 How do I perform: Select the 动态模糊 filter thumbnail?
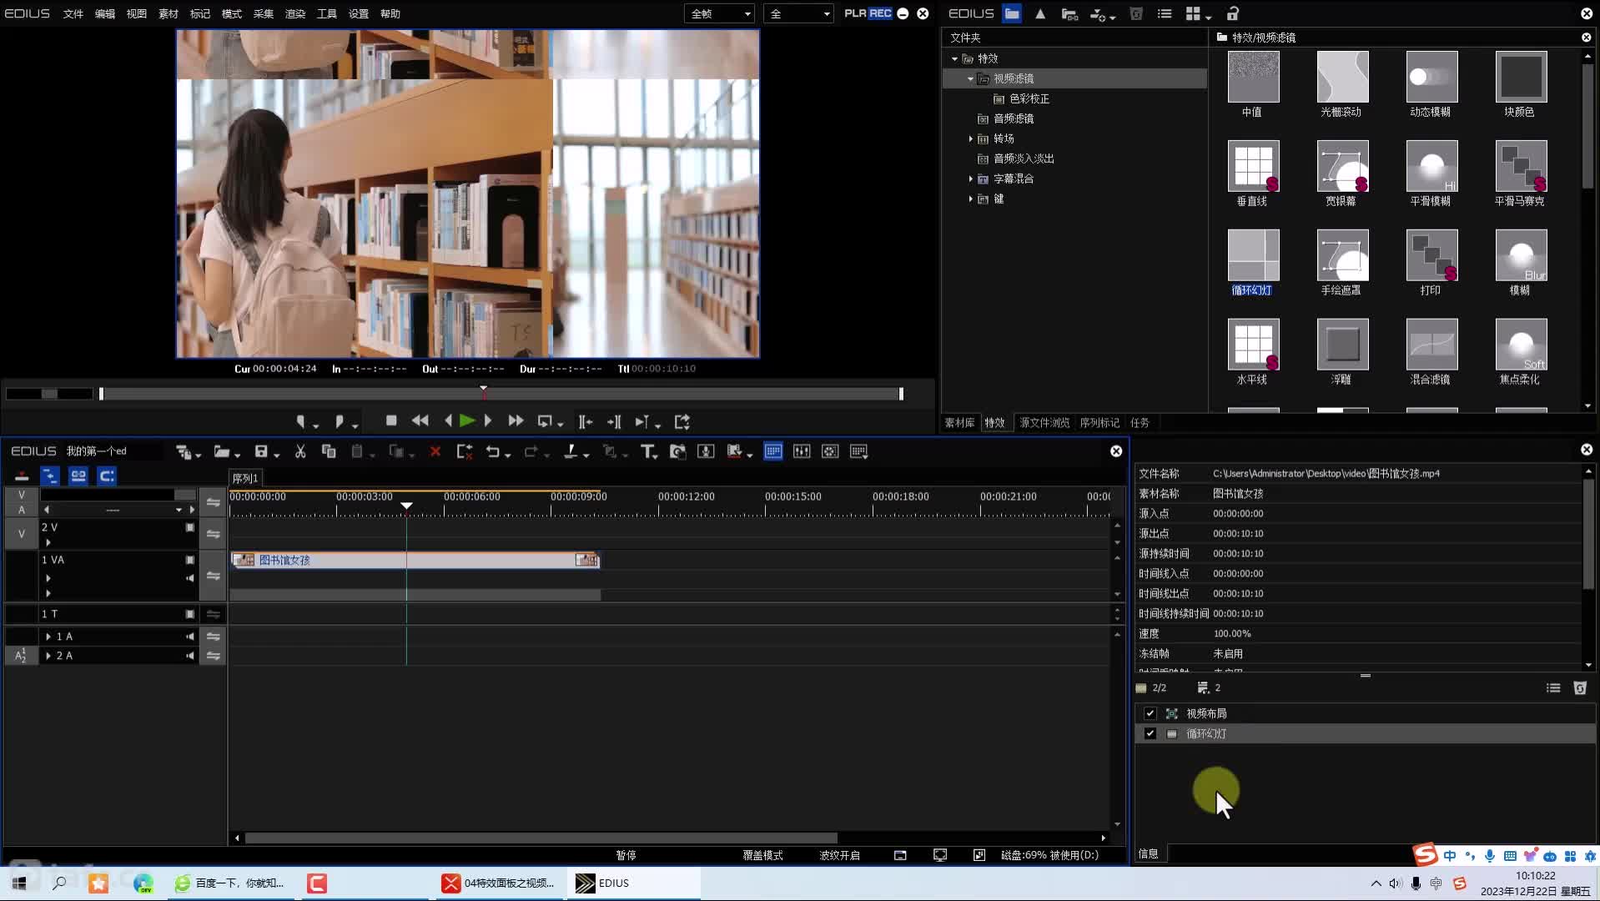[x=1431, y=77]
